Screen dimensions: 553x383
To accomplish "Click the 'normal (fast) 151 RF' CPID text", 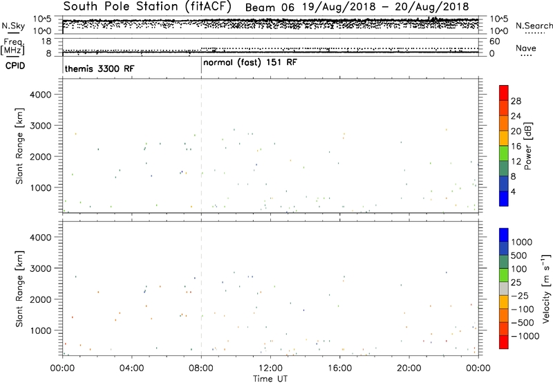I will point(250,63).
